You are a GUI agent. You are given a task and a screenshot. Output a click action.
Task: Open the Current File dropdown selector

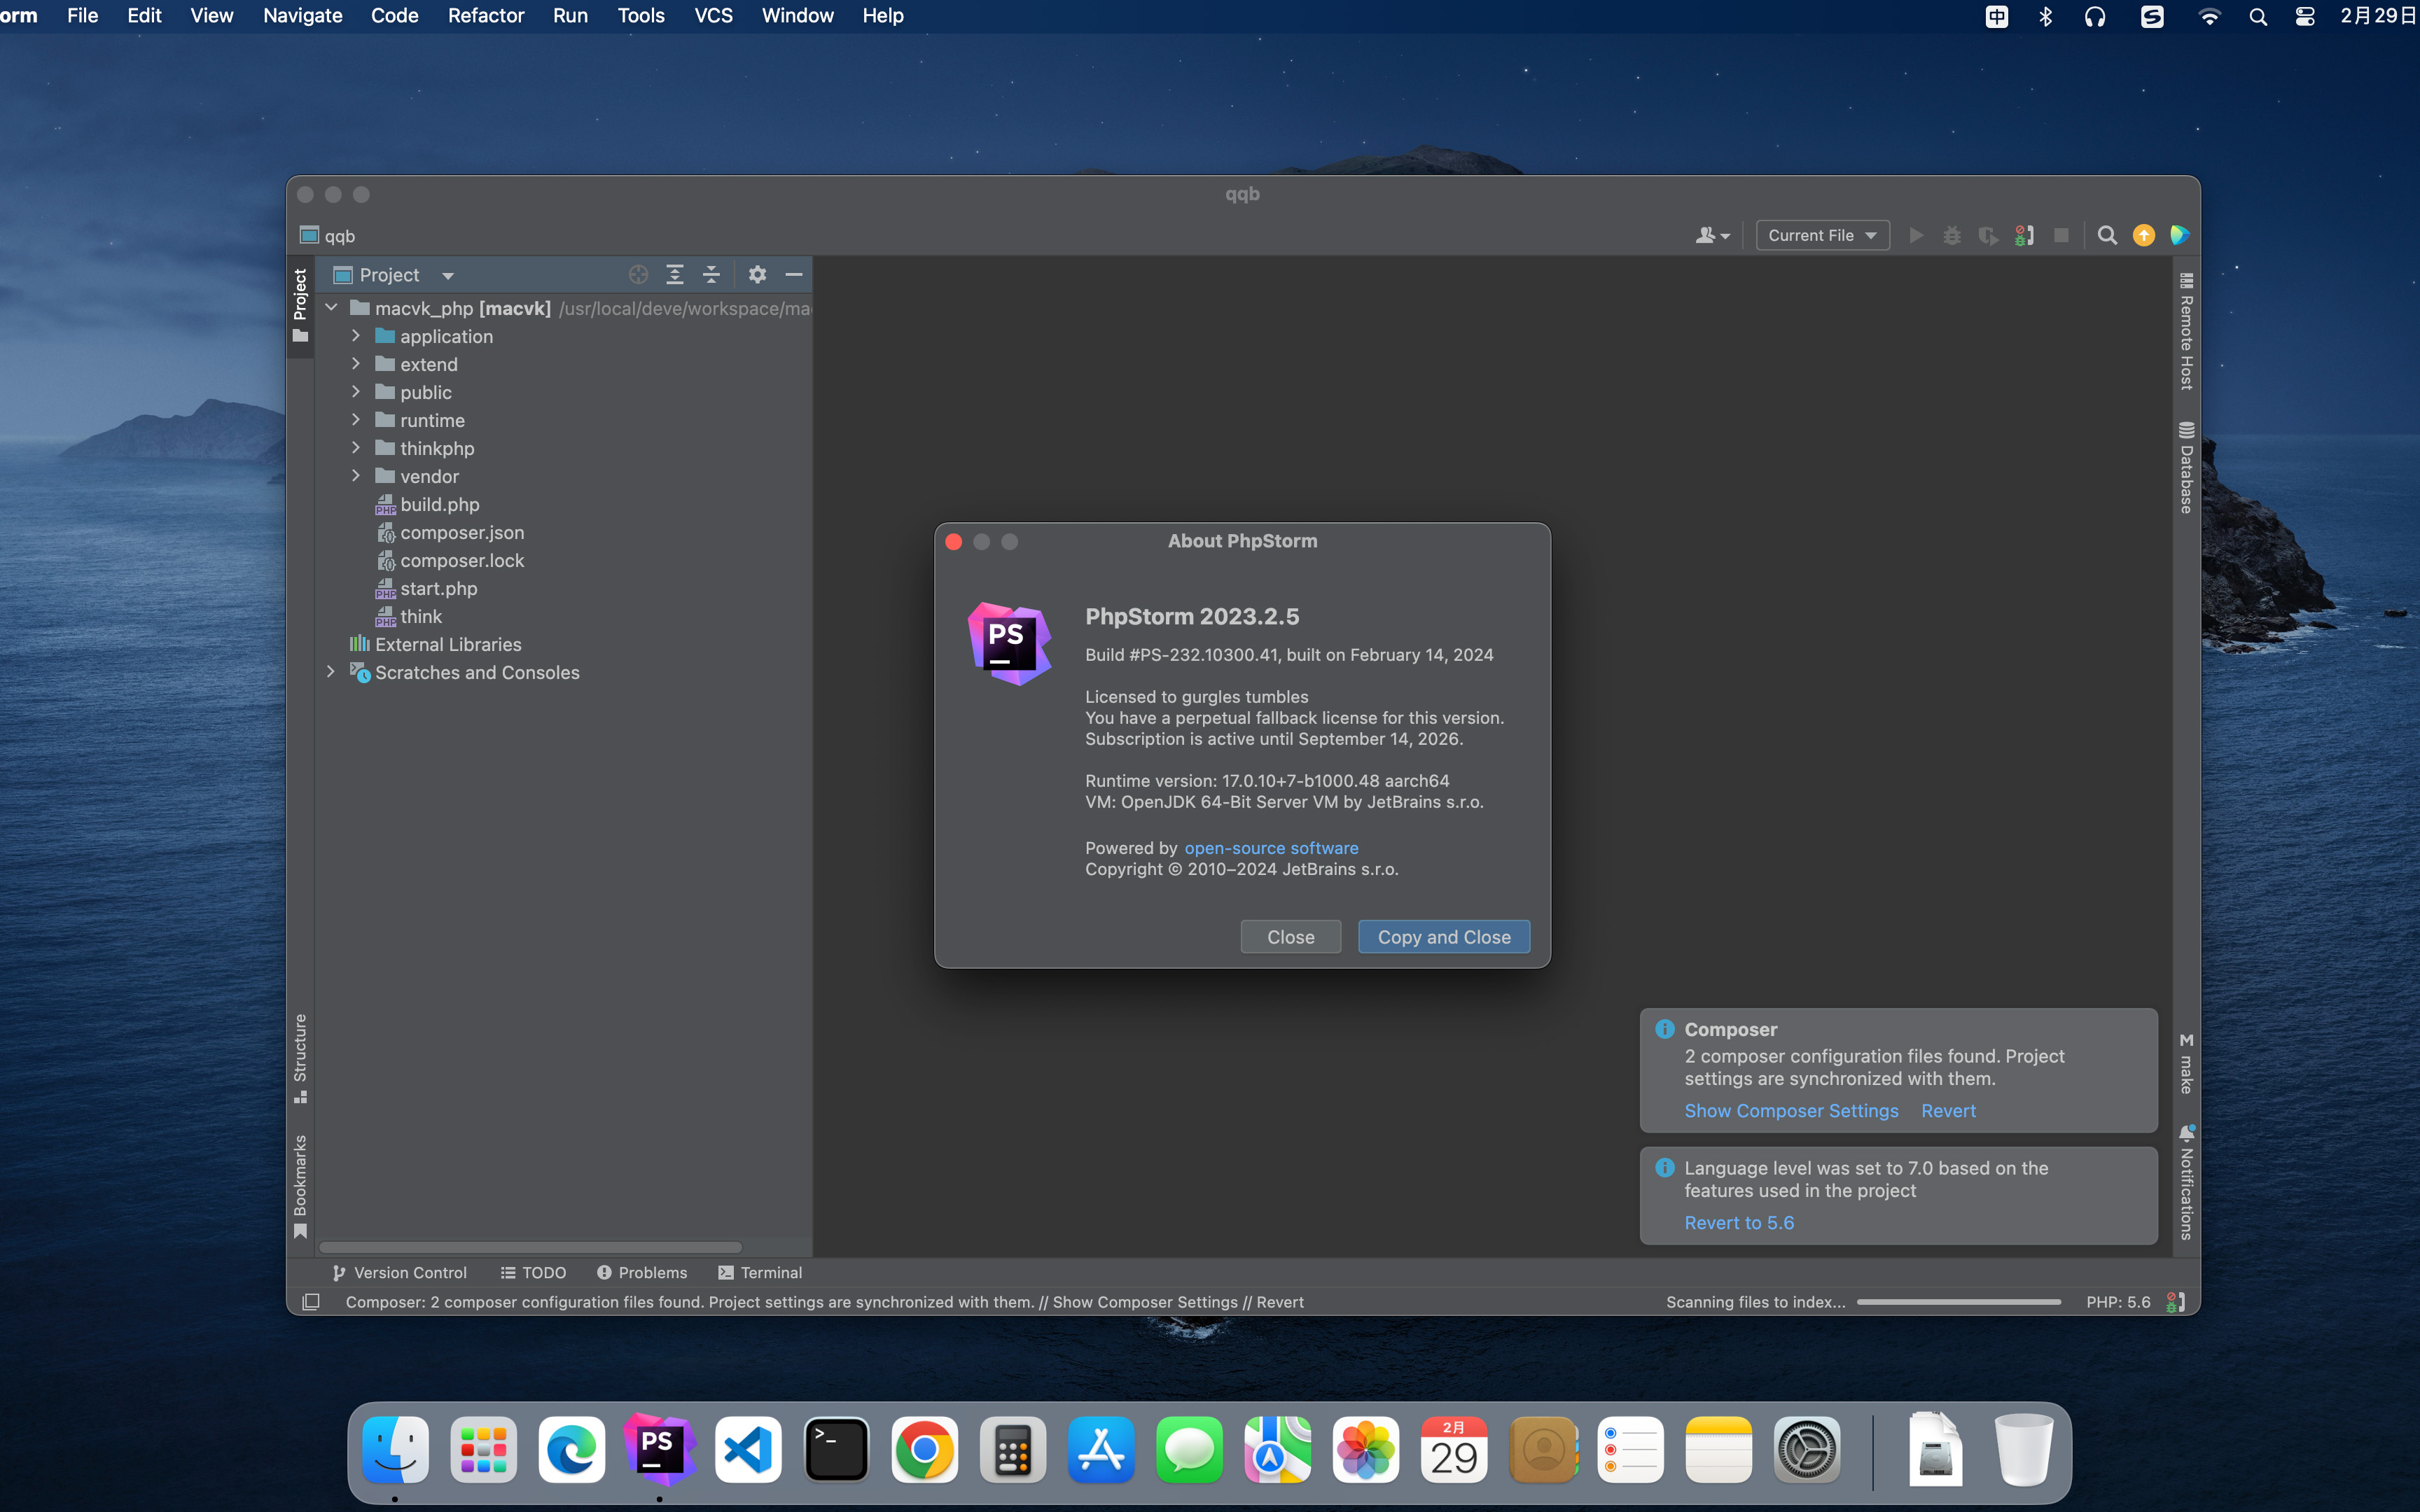click(x=1819, y=235)
